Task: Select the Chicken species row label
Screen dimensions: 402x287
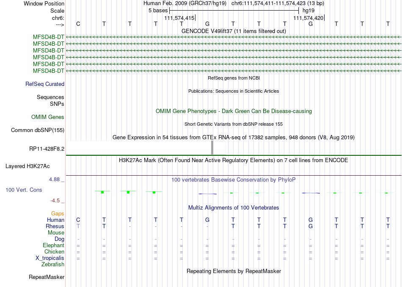Action: 54,251
